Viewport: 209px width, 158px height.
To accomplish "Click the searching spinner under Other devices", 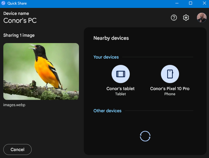I will [x=145, y=136].
